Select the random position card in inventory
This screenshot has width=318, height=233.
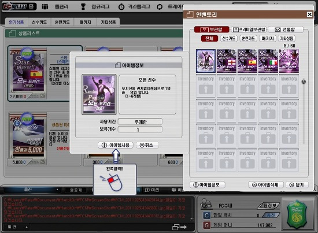point(206,61)
